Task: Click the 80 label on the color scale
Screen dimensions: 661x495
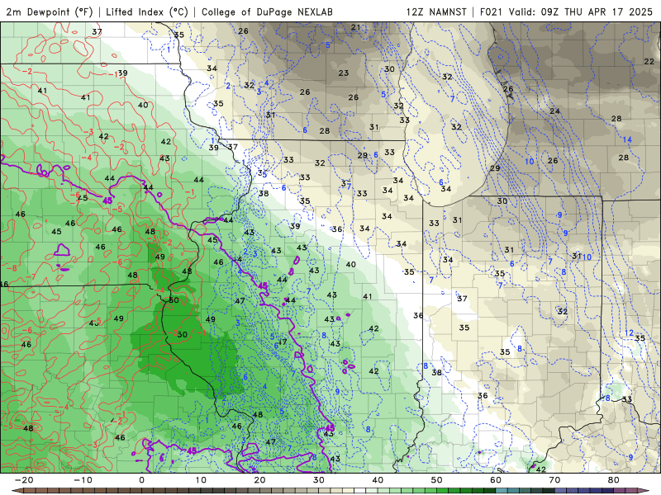Action: pos(614,480)
